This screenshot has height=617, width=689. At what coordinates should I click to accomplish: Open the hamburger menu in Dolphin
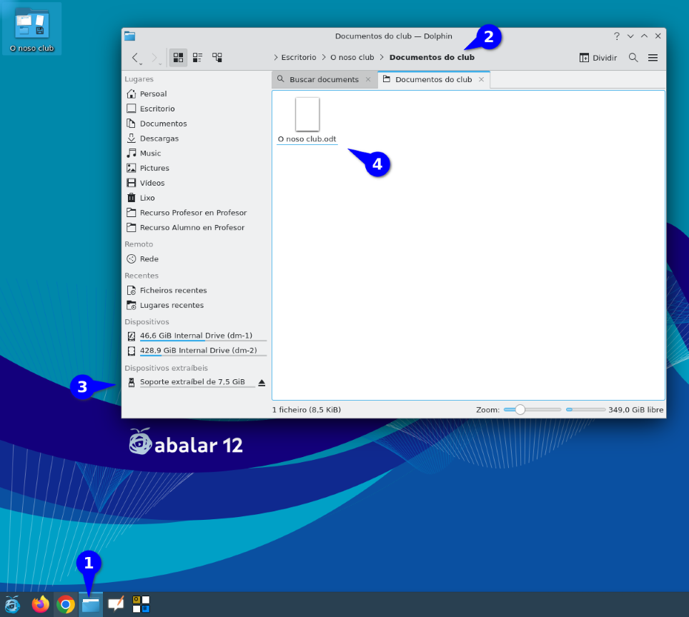(x=653, y=58)
